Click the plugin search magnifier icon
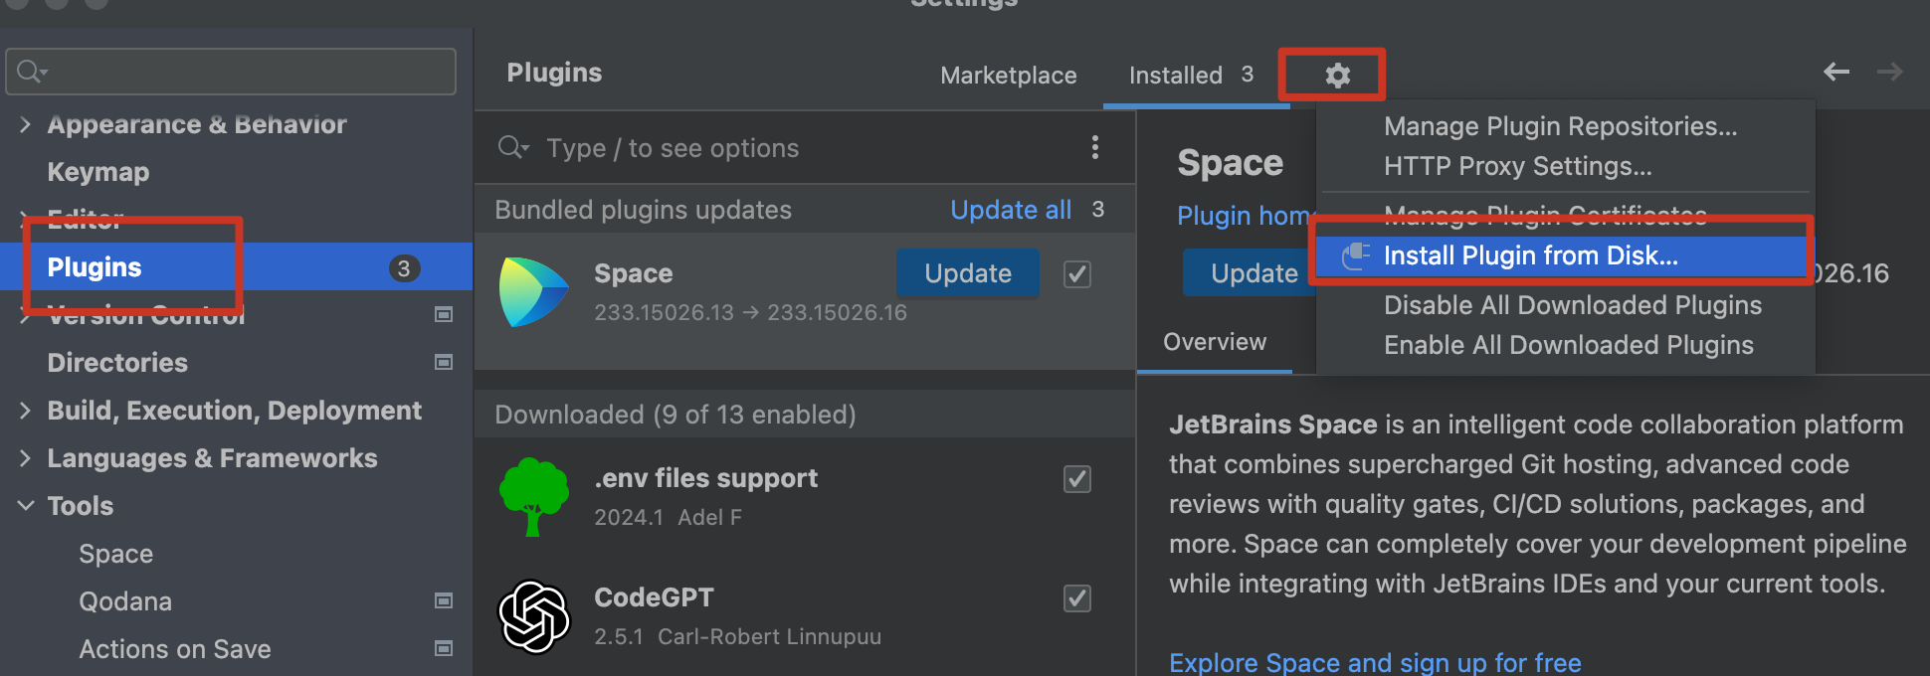 [513, 147]
